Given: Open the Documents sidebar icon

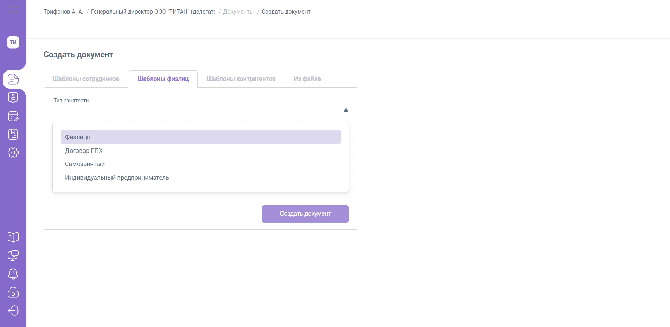Looking at the screenshot, I should click(x=13, y=79).
